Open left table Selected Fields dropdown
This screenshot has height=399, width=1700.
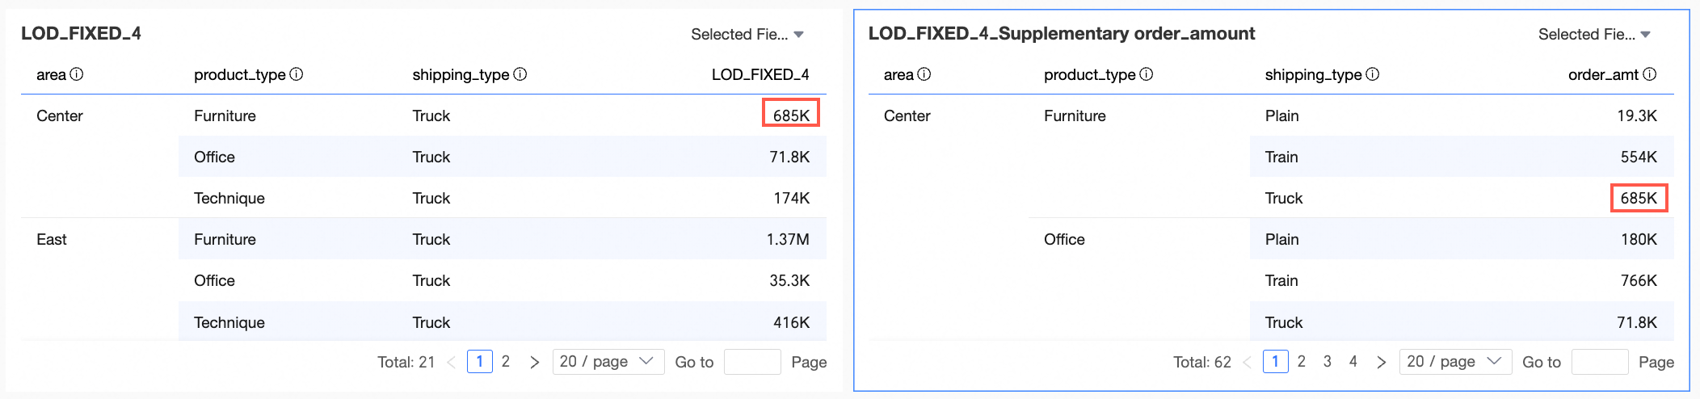pyautogui.click(x=747, y=34)
